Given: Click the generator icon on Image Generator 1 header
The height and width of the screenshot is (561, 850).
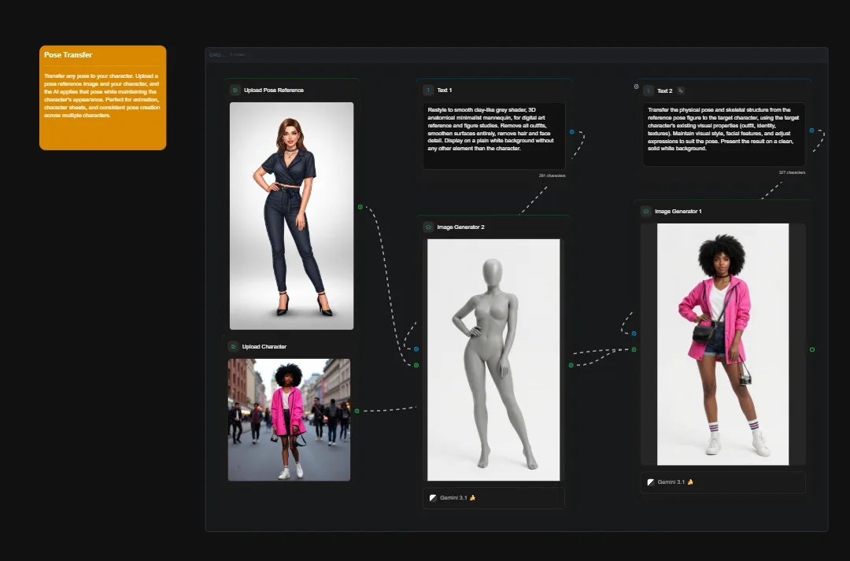Looking at the screenshot, I should click(645, 211).
